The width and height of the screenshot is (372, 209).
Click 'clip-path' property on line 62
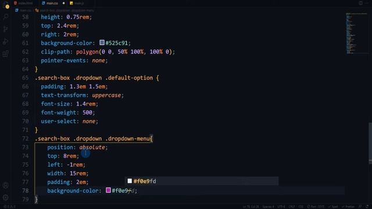(x=55, y=52)
